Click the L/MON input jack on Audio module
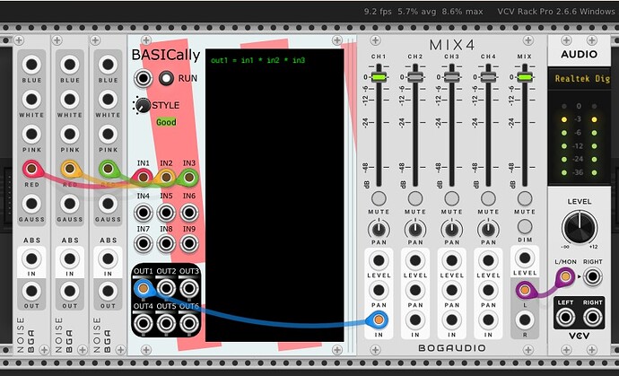 click(x=564, y=278)
